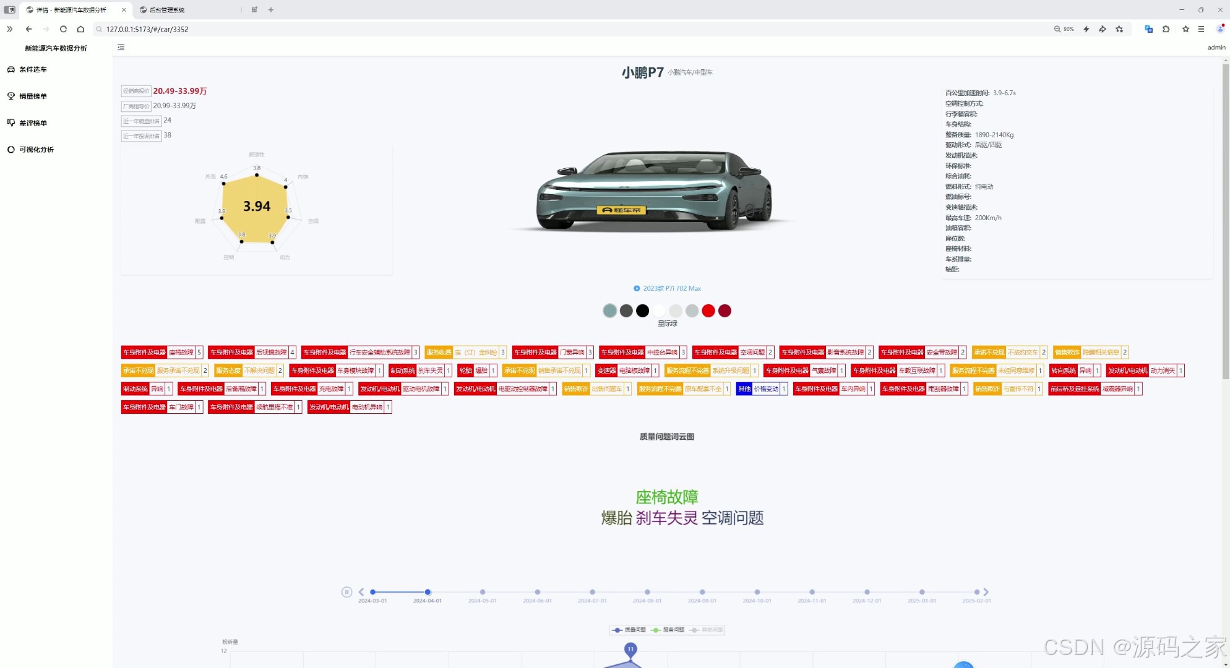This screenshot has width=1230, height=668.
Task: Open browser home page icon
Action: point(80,29)
